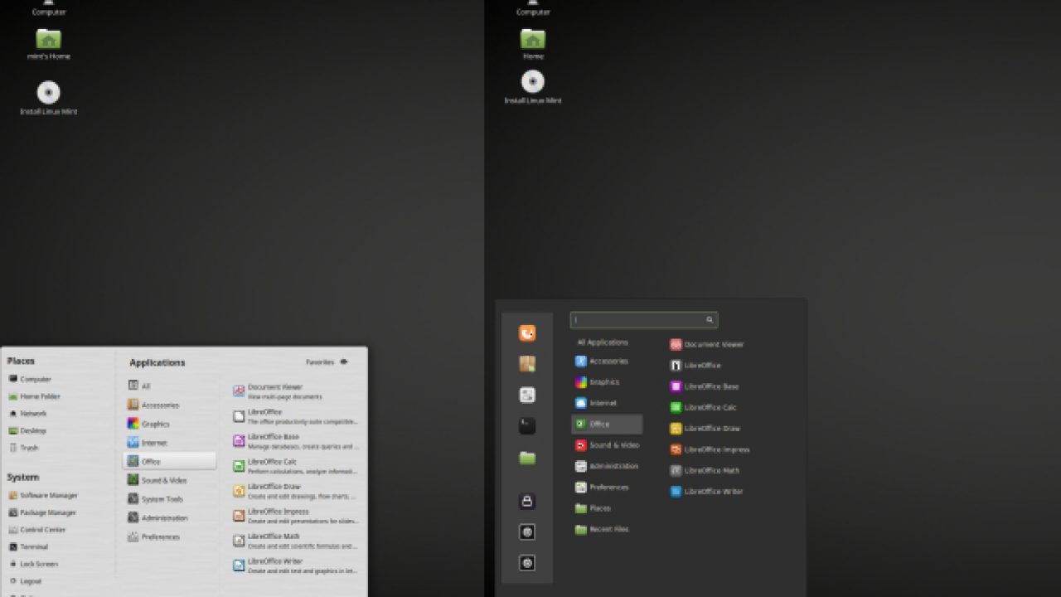Viewport: 1061px width, 597px height.
Task: Focus the dark menu search field
Action: tap(644, 320)
